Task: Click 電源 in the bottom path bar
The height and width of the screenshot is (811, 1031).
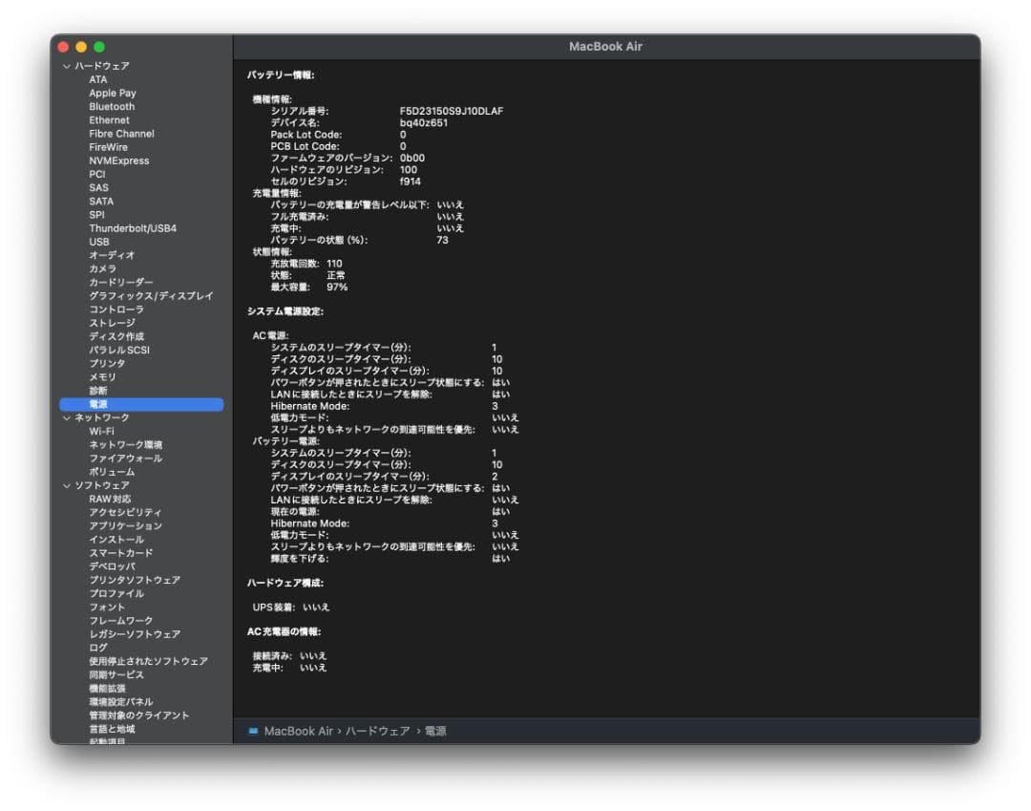Action: [x=434, y=731]
